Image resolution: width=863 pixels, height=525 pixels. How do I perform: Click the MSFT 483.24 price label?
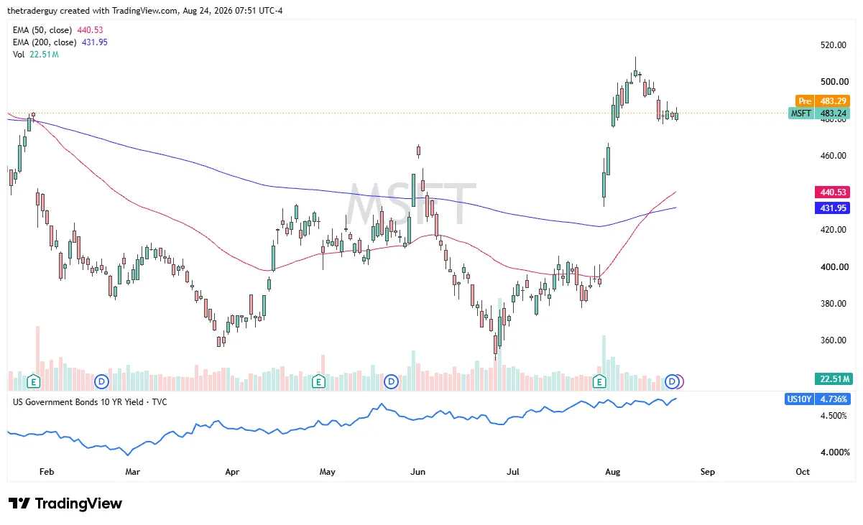(x=819, y=113)
